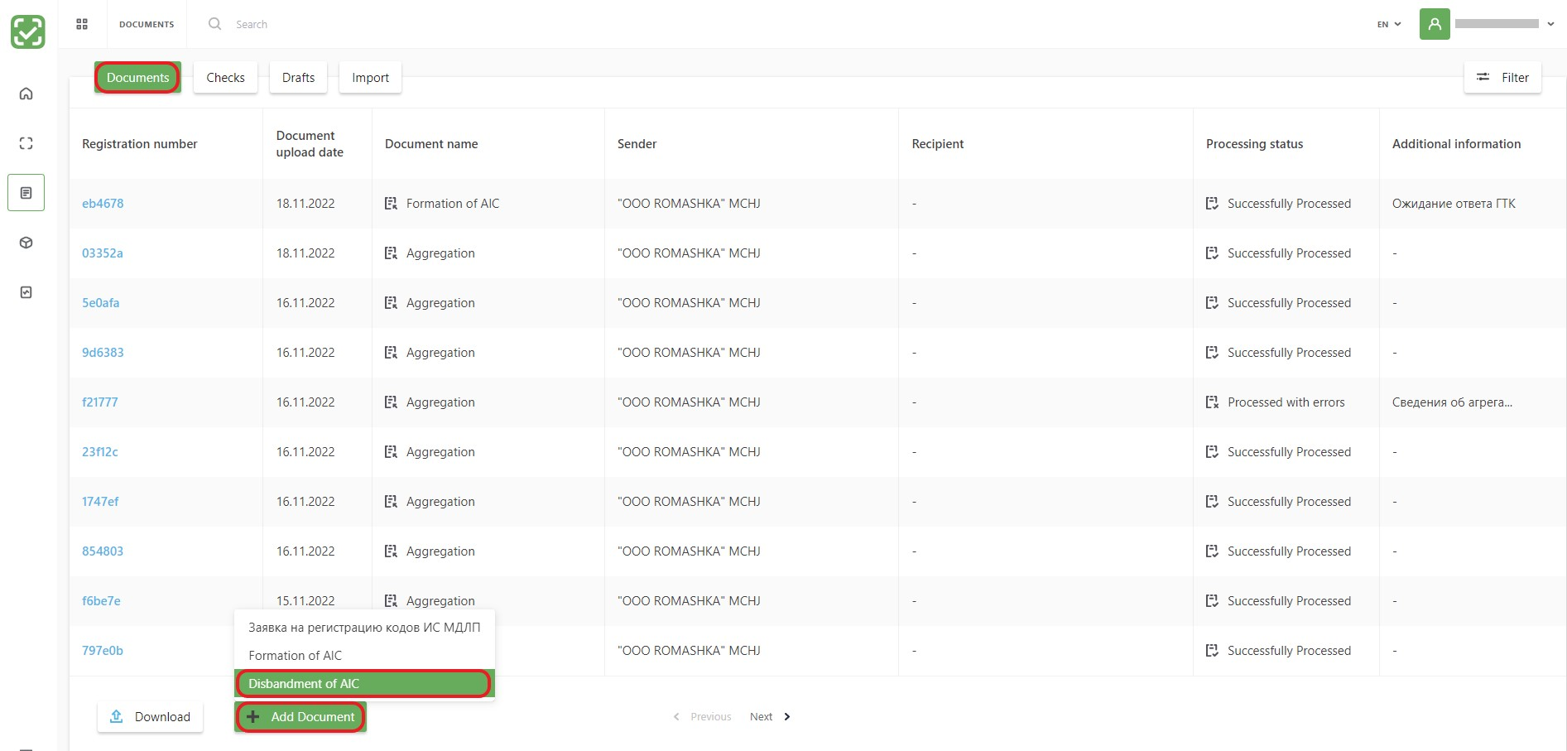
Task: Open document f6be7e link
Action: (101, 601)
